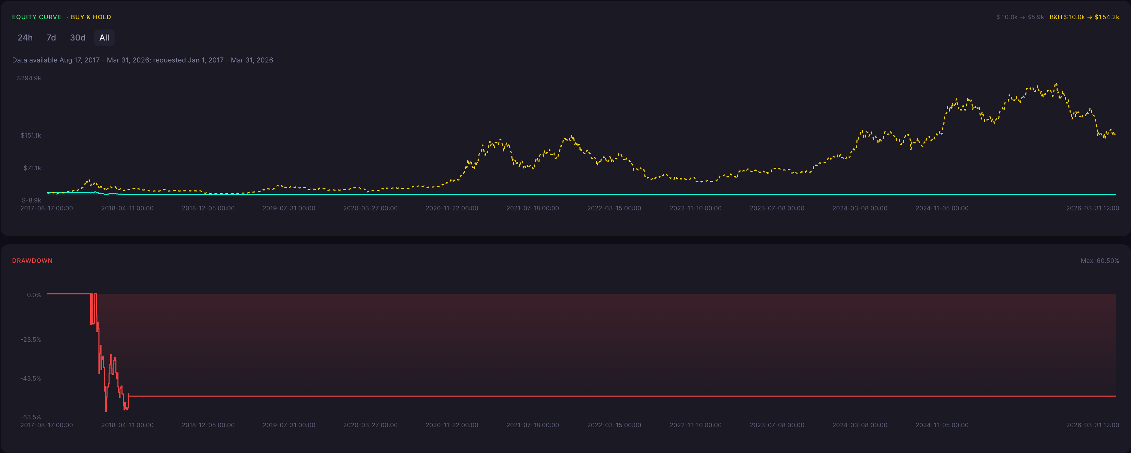Click equity chart 2019-07-31 00:00 date label

tap(289, 208)
